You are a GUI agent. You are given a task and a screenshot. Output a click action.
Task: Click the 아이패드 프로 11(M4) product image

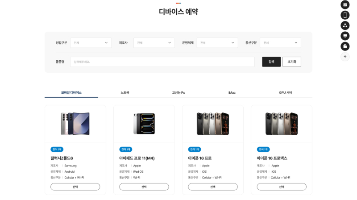(x=144, y=124)
